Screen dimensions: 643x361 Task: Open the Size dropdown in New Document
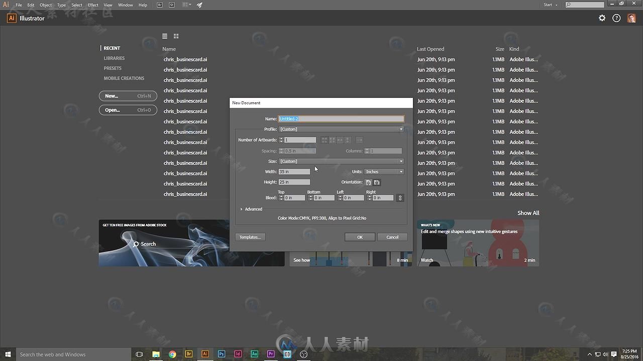(x=341, y=161)
